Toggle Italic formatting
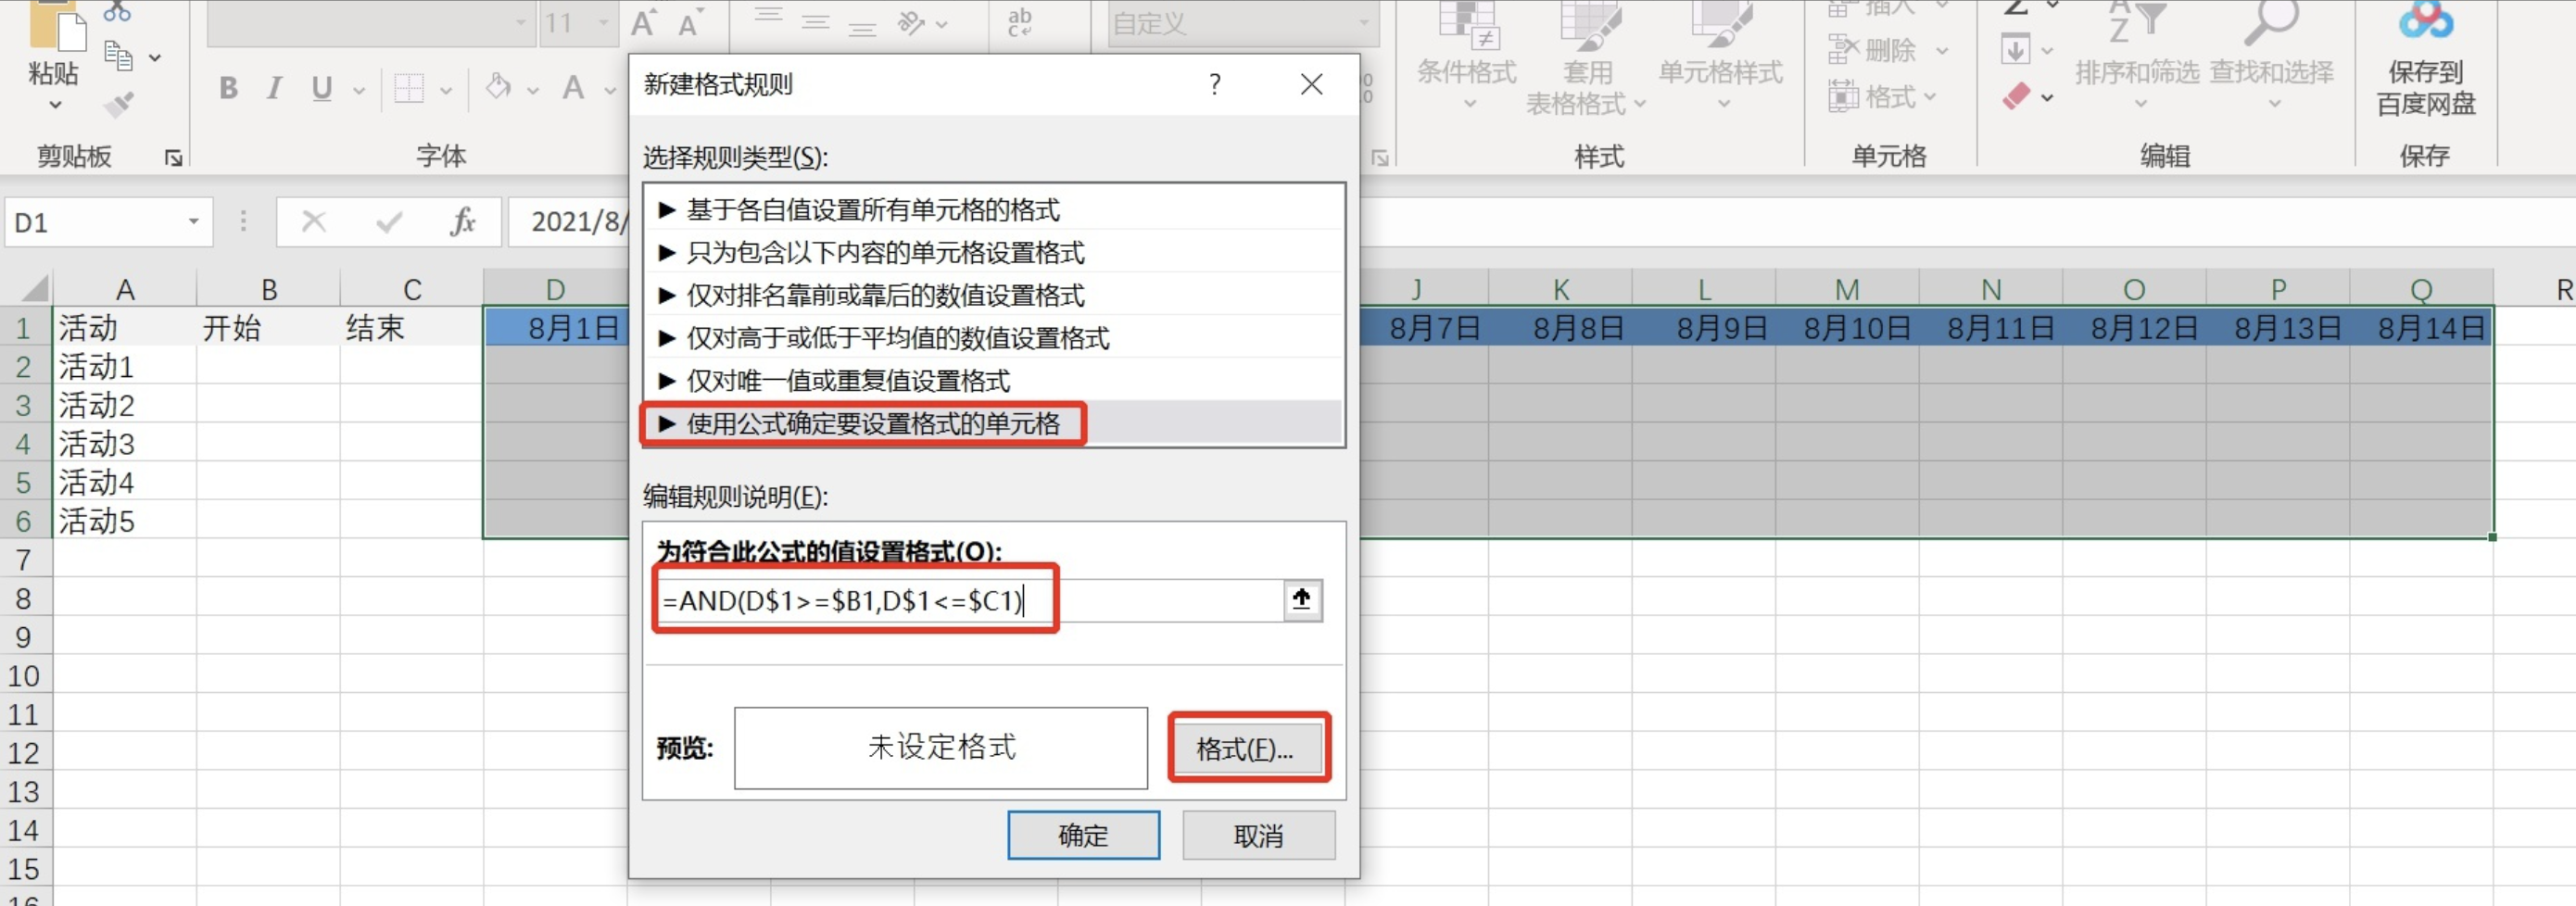 point(274,89)
